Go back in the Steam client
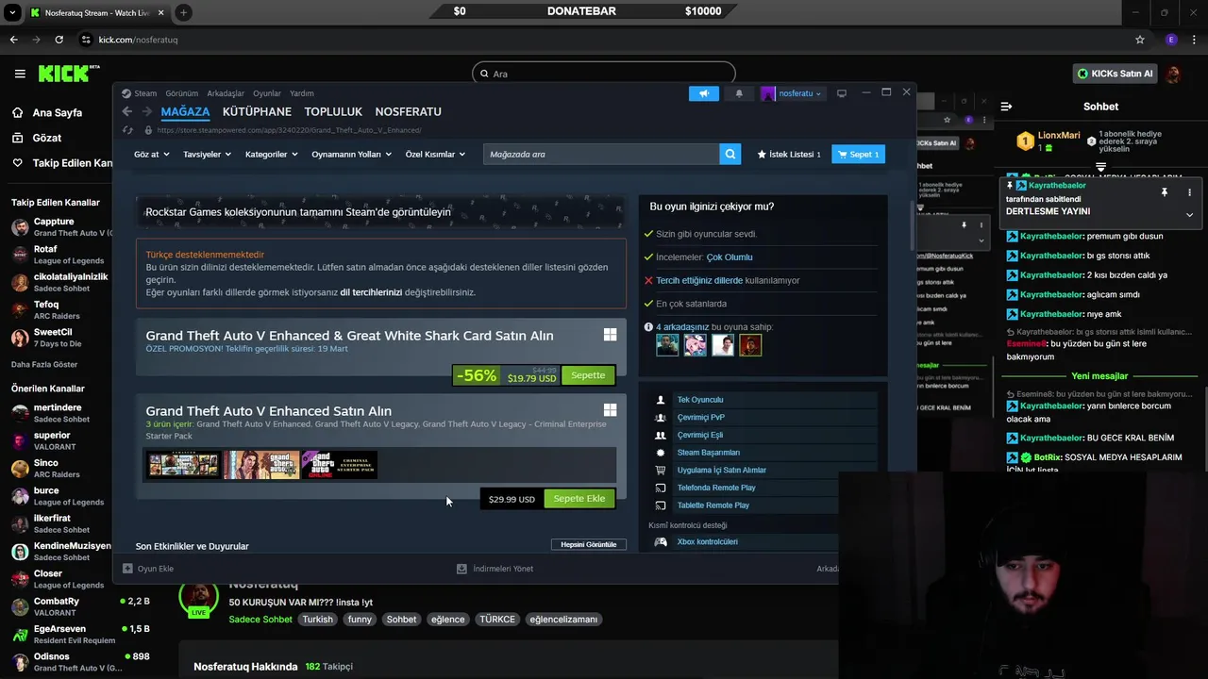This screenshot has width=1208, height=679. [x=127, y=111]
